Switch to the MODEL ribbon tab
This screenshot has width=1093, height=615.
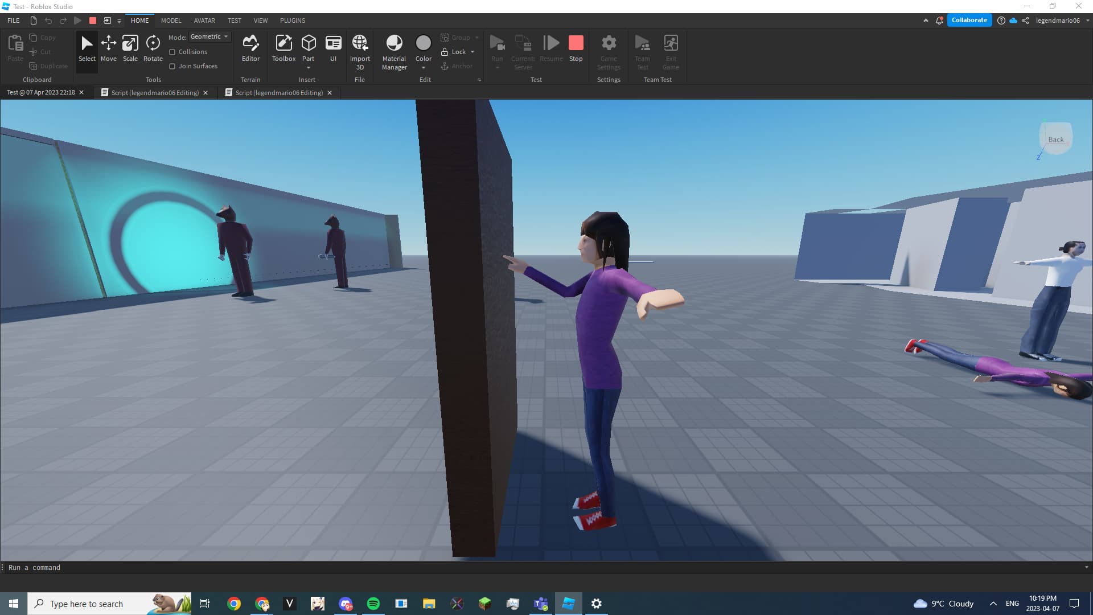[171, 20]
